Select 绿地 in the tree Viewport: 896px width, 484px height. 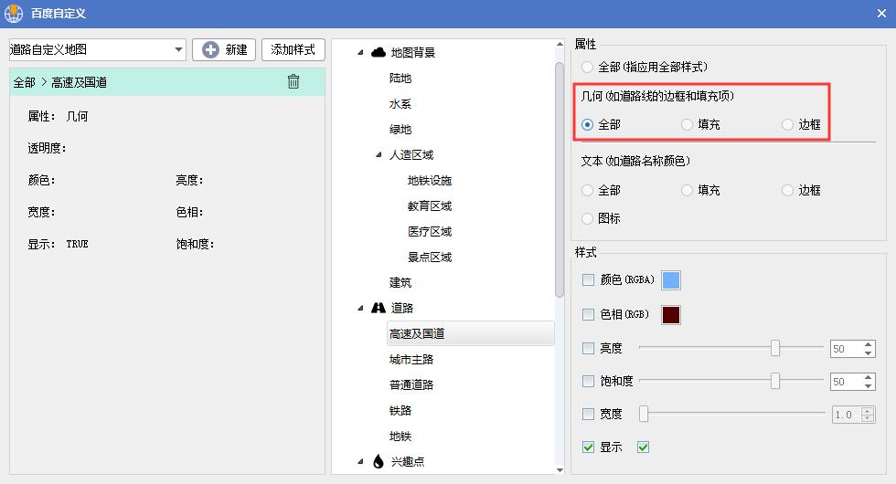point(400,130)
